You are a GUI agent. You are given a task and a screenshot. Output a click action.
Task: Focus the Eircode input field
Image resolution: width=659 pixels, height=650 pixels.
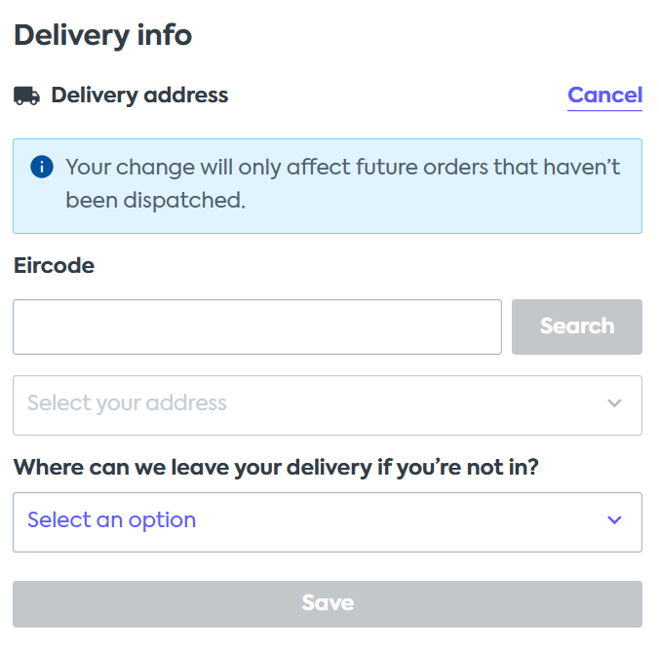tap(257, 326)
